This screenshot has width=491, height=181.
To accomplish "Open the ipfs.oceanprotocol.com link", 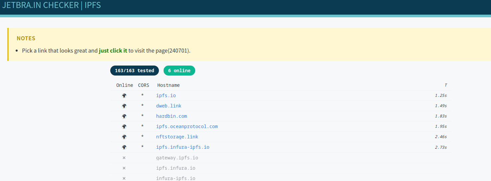I will tap(187, 126).
